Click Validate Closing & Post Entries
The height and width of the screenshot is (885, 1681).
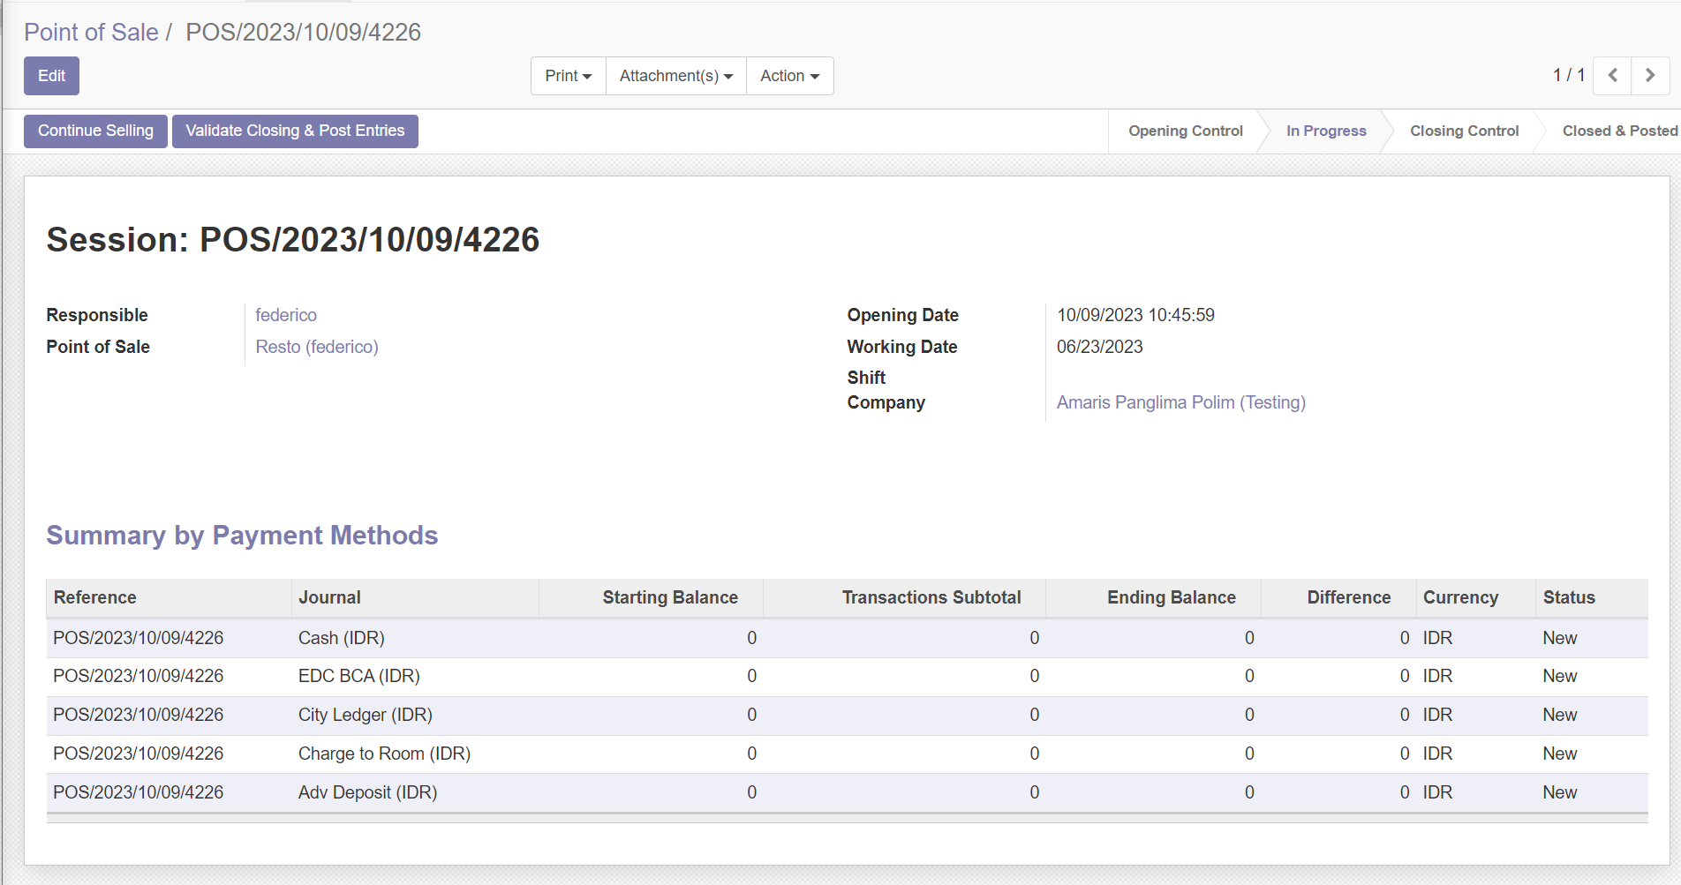click(295, 131)
